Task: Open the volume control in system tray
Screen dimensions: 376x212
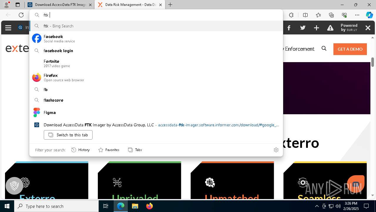Action: pos(338,206)
